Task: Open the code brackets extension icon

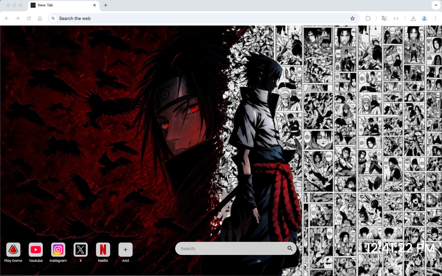Action: (x=396, y=18)
